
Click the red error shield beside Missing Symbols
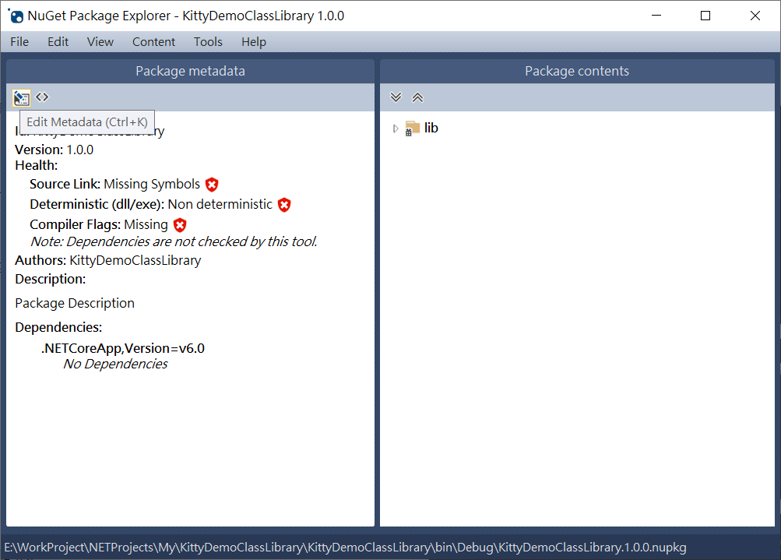212,185
